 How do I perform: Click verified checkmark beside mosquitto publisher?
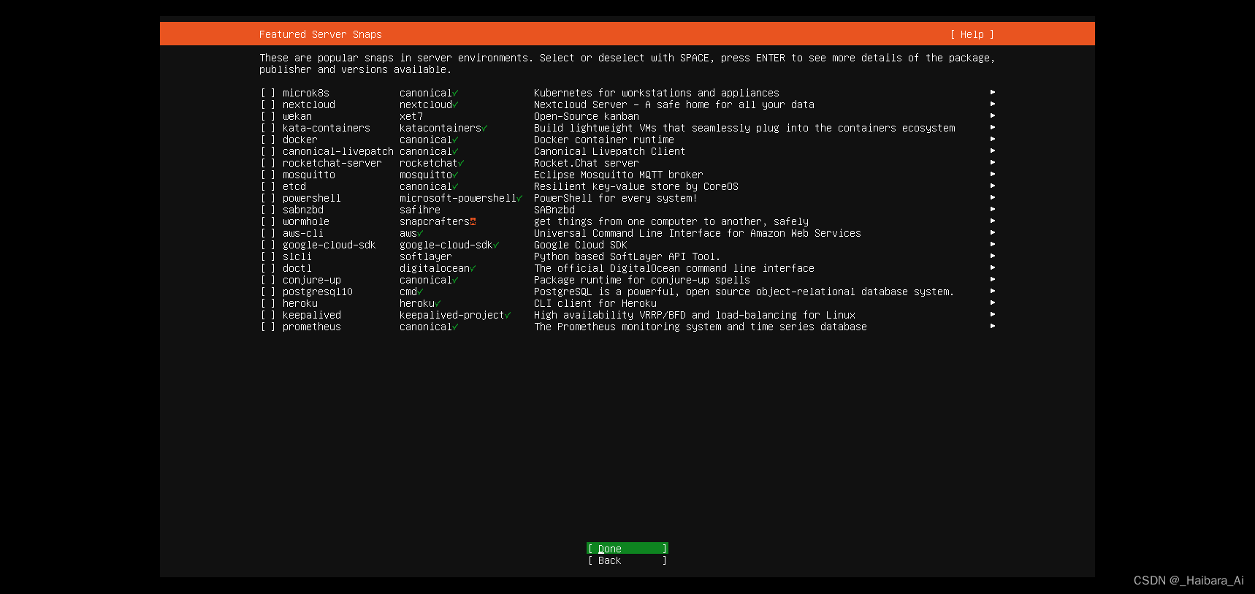[x=455, y=175]
